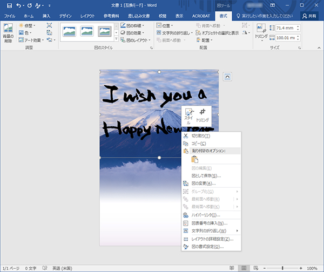This screenshot has height=272, width=324.
Task: Choose 切り取り(T) from the context menu
Action: coord(201,136)
